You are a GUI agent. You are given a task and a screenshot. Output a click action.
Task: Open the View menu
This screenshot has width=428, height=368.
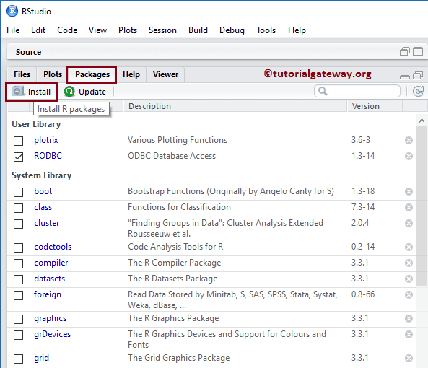click(97, 30)
